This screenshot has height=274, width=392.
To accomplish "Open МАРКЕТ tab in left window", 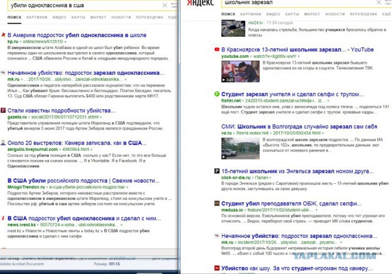I will [98, 17].
